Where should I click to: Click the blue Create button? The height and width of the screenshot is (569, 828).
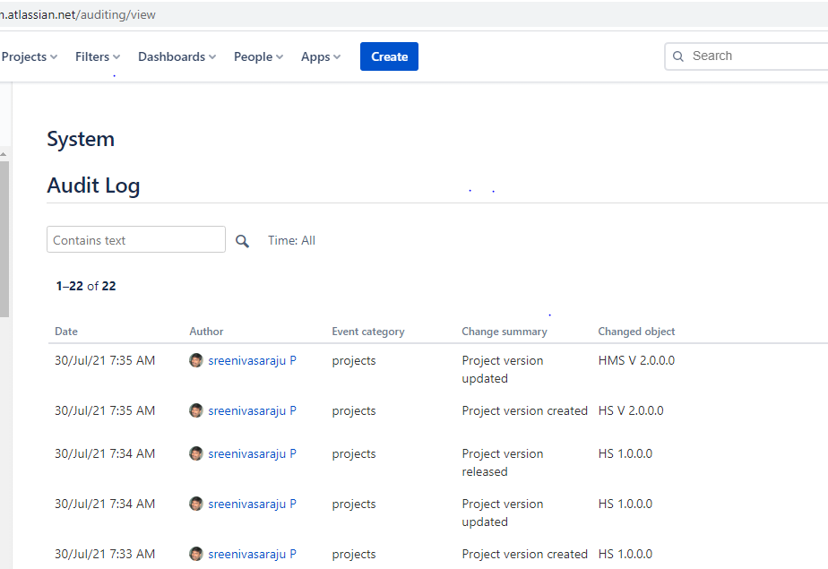point(389,56)
